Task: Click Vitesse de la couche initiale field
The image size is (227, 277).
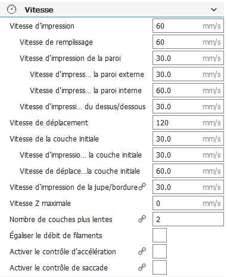Action: (188, 138)
